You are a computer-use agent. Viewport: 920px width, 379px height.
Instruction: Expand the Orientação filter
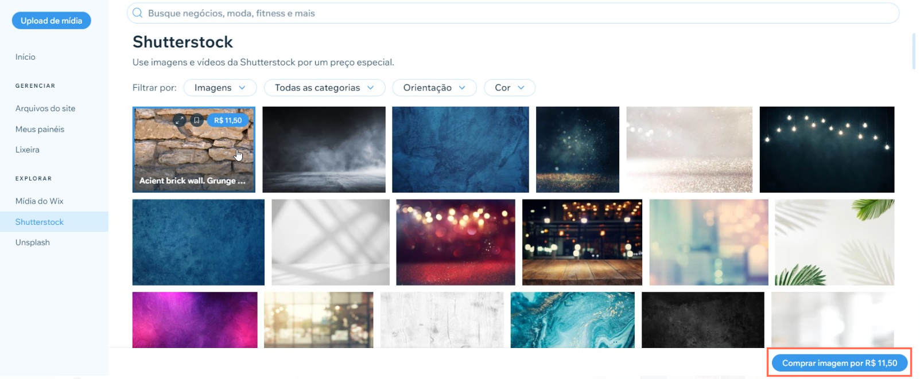click(x=434, y=88)
